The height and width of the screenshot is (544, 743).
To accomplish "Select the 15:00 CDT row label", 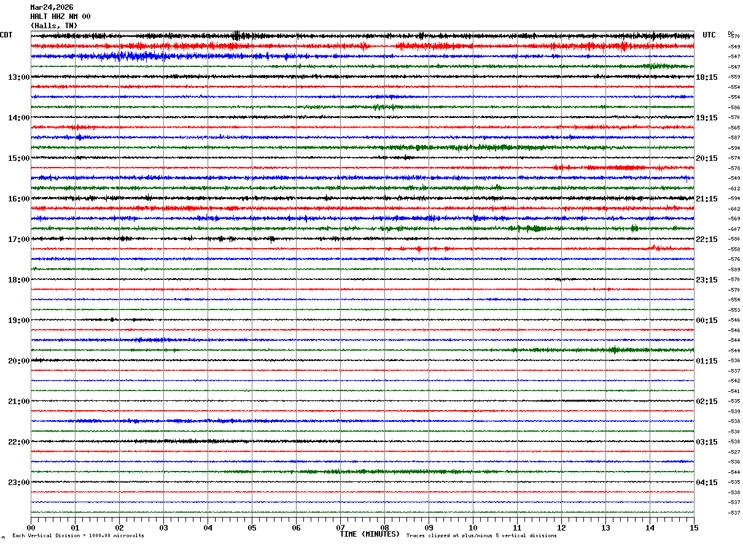I will click(18, 158).
